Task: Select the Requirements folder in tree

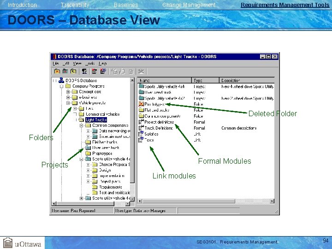Action: [x=111, y=187]
